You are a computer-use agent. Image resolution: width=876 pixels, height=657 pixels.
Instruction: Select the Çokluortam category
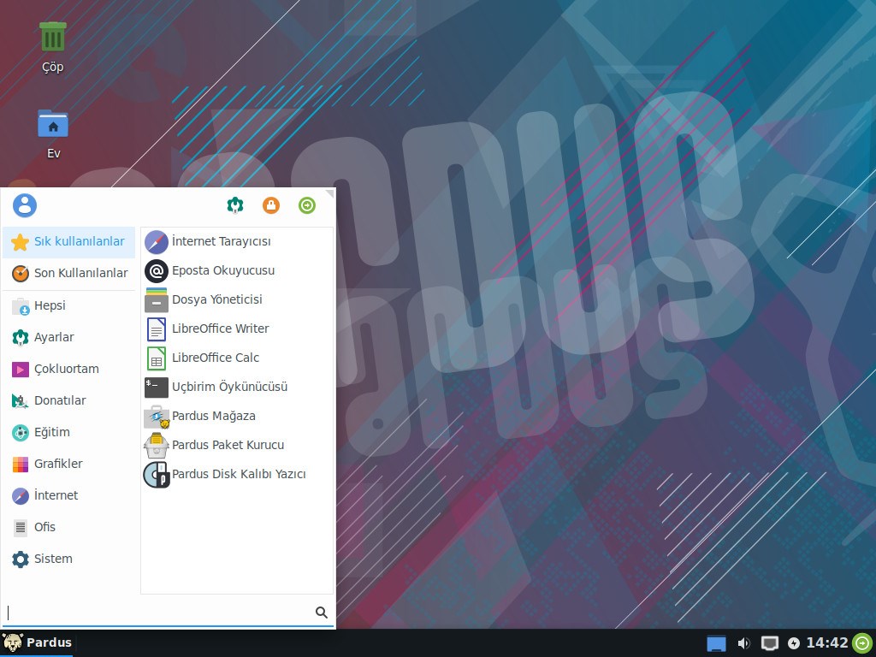68,369
